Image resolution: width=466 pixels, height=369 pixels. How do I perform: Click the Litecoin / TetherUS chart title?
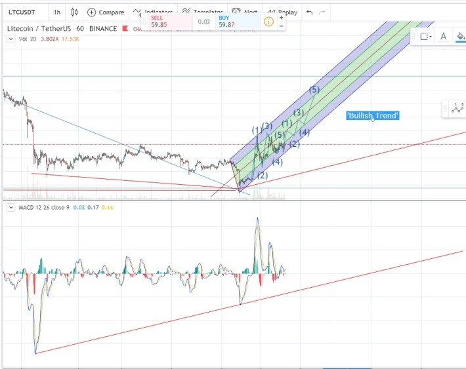tap(62, 28)
